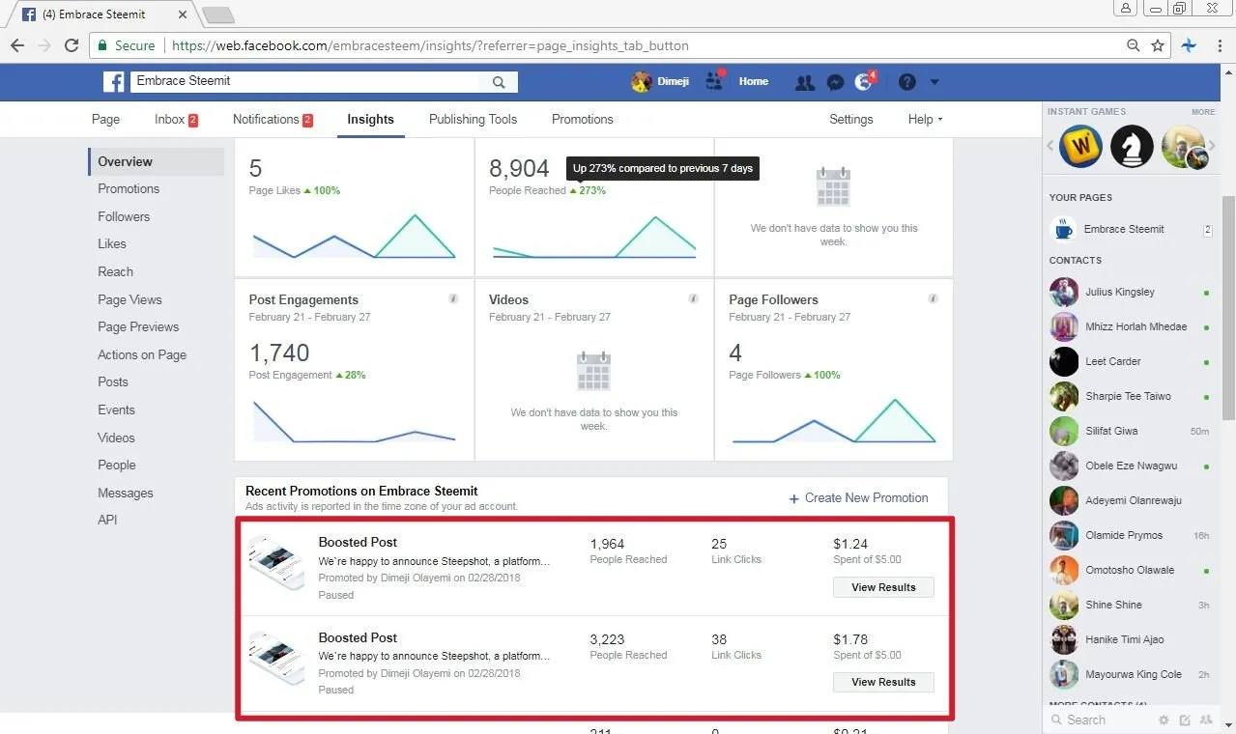Reload the page with the refresh icon
This screenshot has width=1236, height=734.
tap(71, 45)
